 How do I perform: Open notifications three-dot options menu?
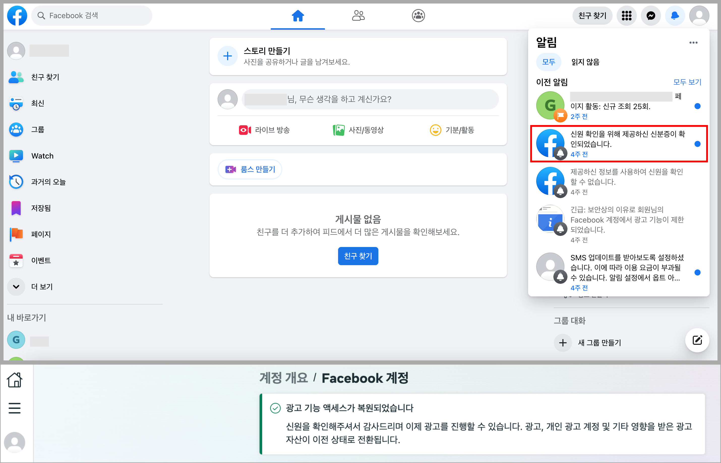693,43
